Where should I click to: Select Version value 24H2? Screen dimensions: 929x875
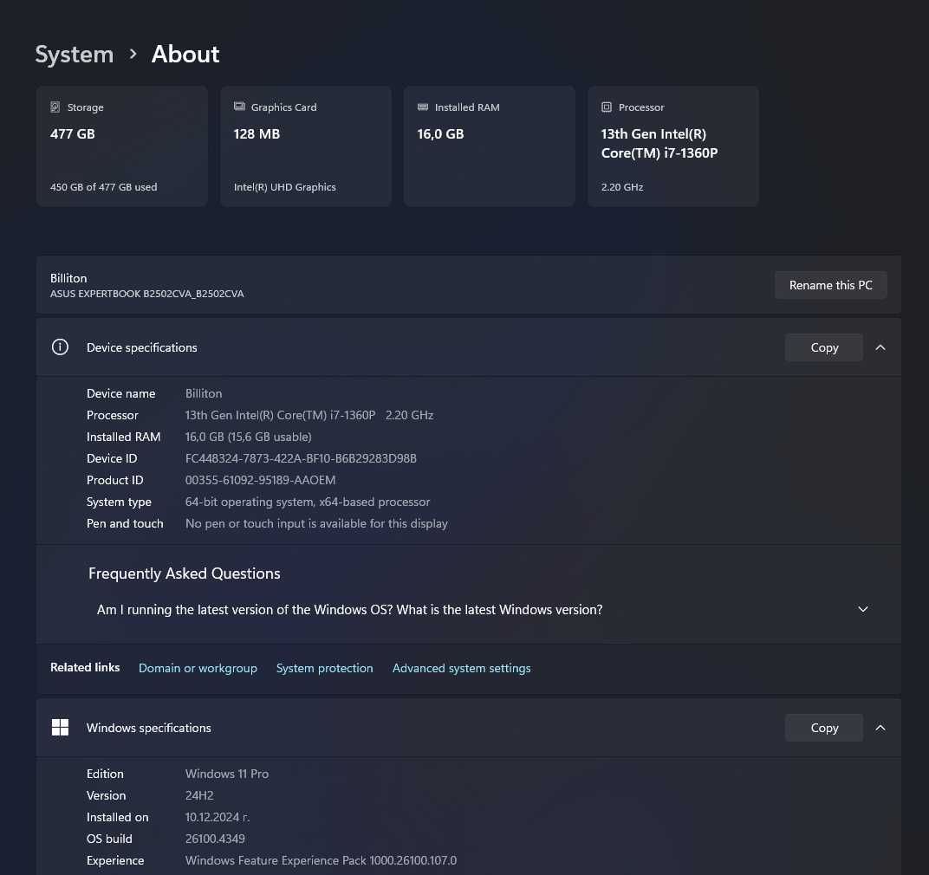pos(199,795)
